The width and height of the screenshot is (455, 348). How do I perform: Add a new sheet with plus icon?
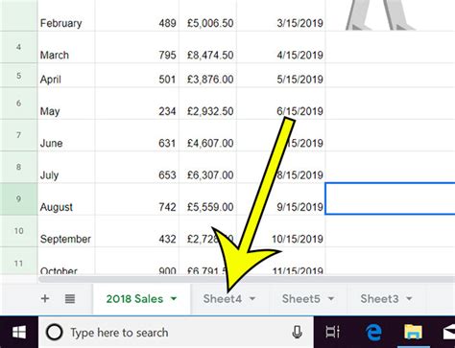pos(45,299)
